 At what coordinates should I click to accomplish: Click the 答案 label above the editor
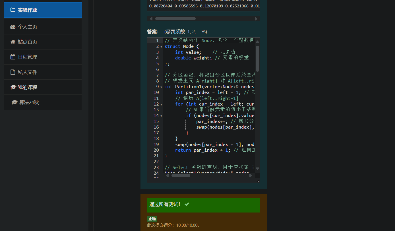tap(153, 32)
